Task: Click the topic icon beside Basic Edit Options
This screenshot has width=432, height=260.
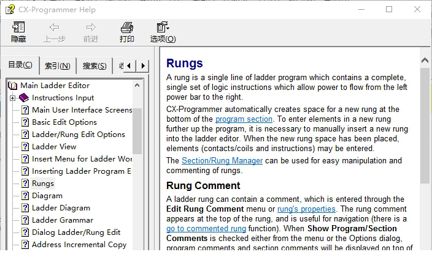Action: 25,122
